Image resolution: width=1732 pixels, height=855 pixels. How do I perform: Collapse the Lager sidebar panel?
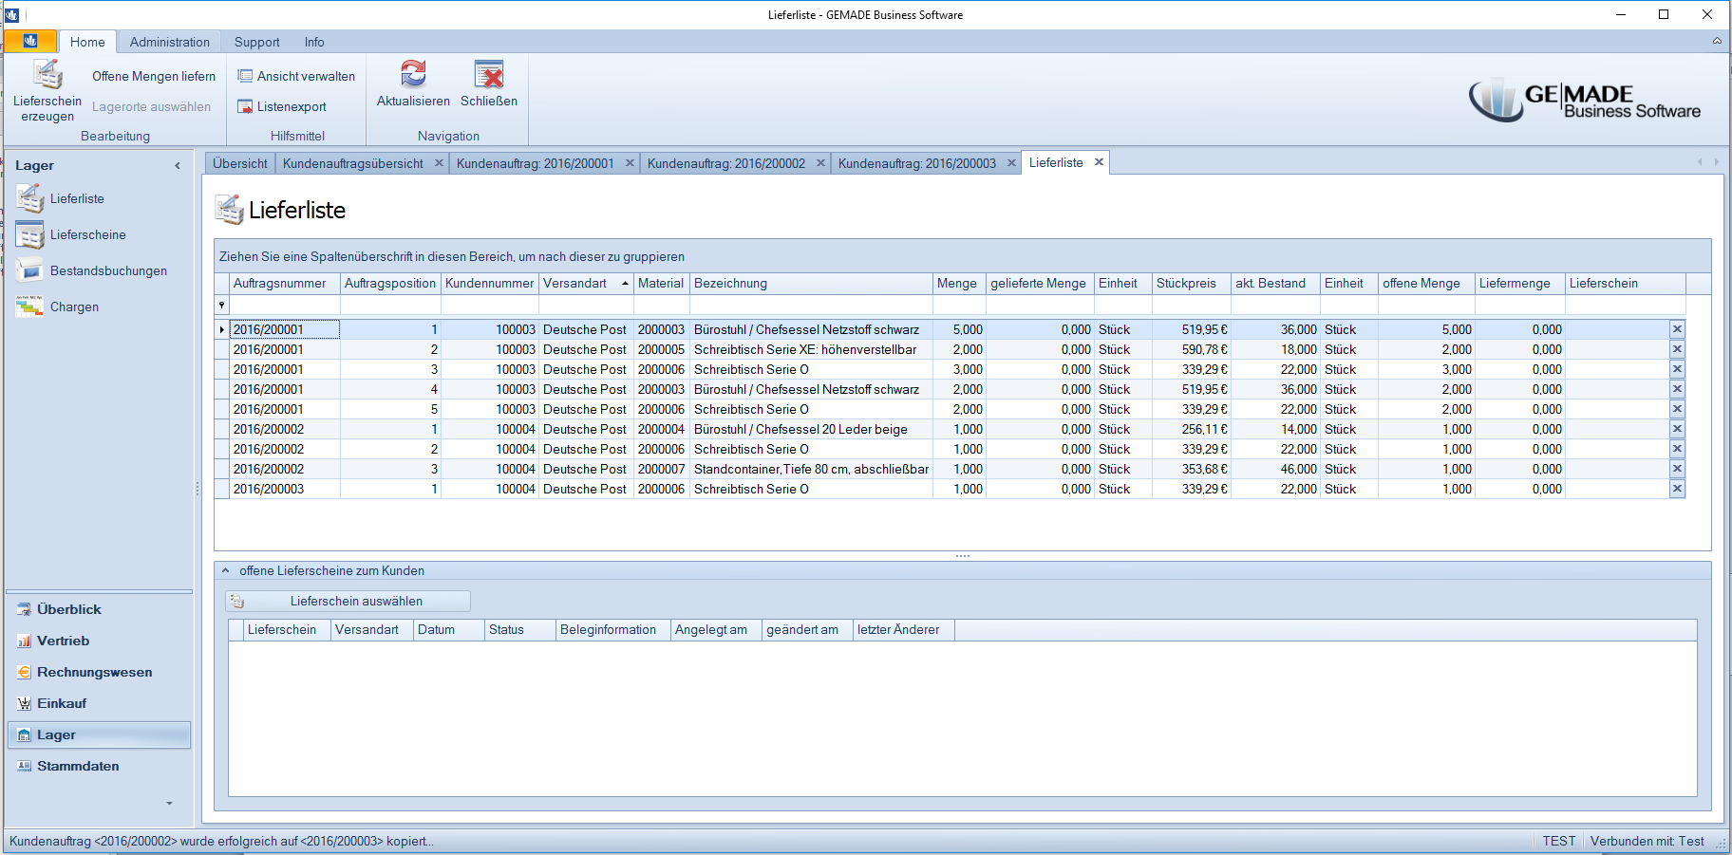pyautogui.click(x=178, y=165)
